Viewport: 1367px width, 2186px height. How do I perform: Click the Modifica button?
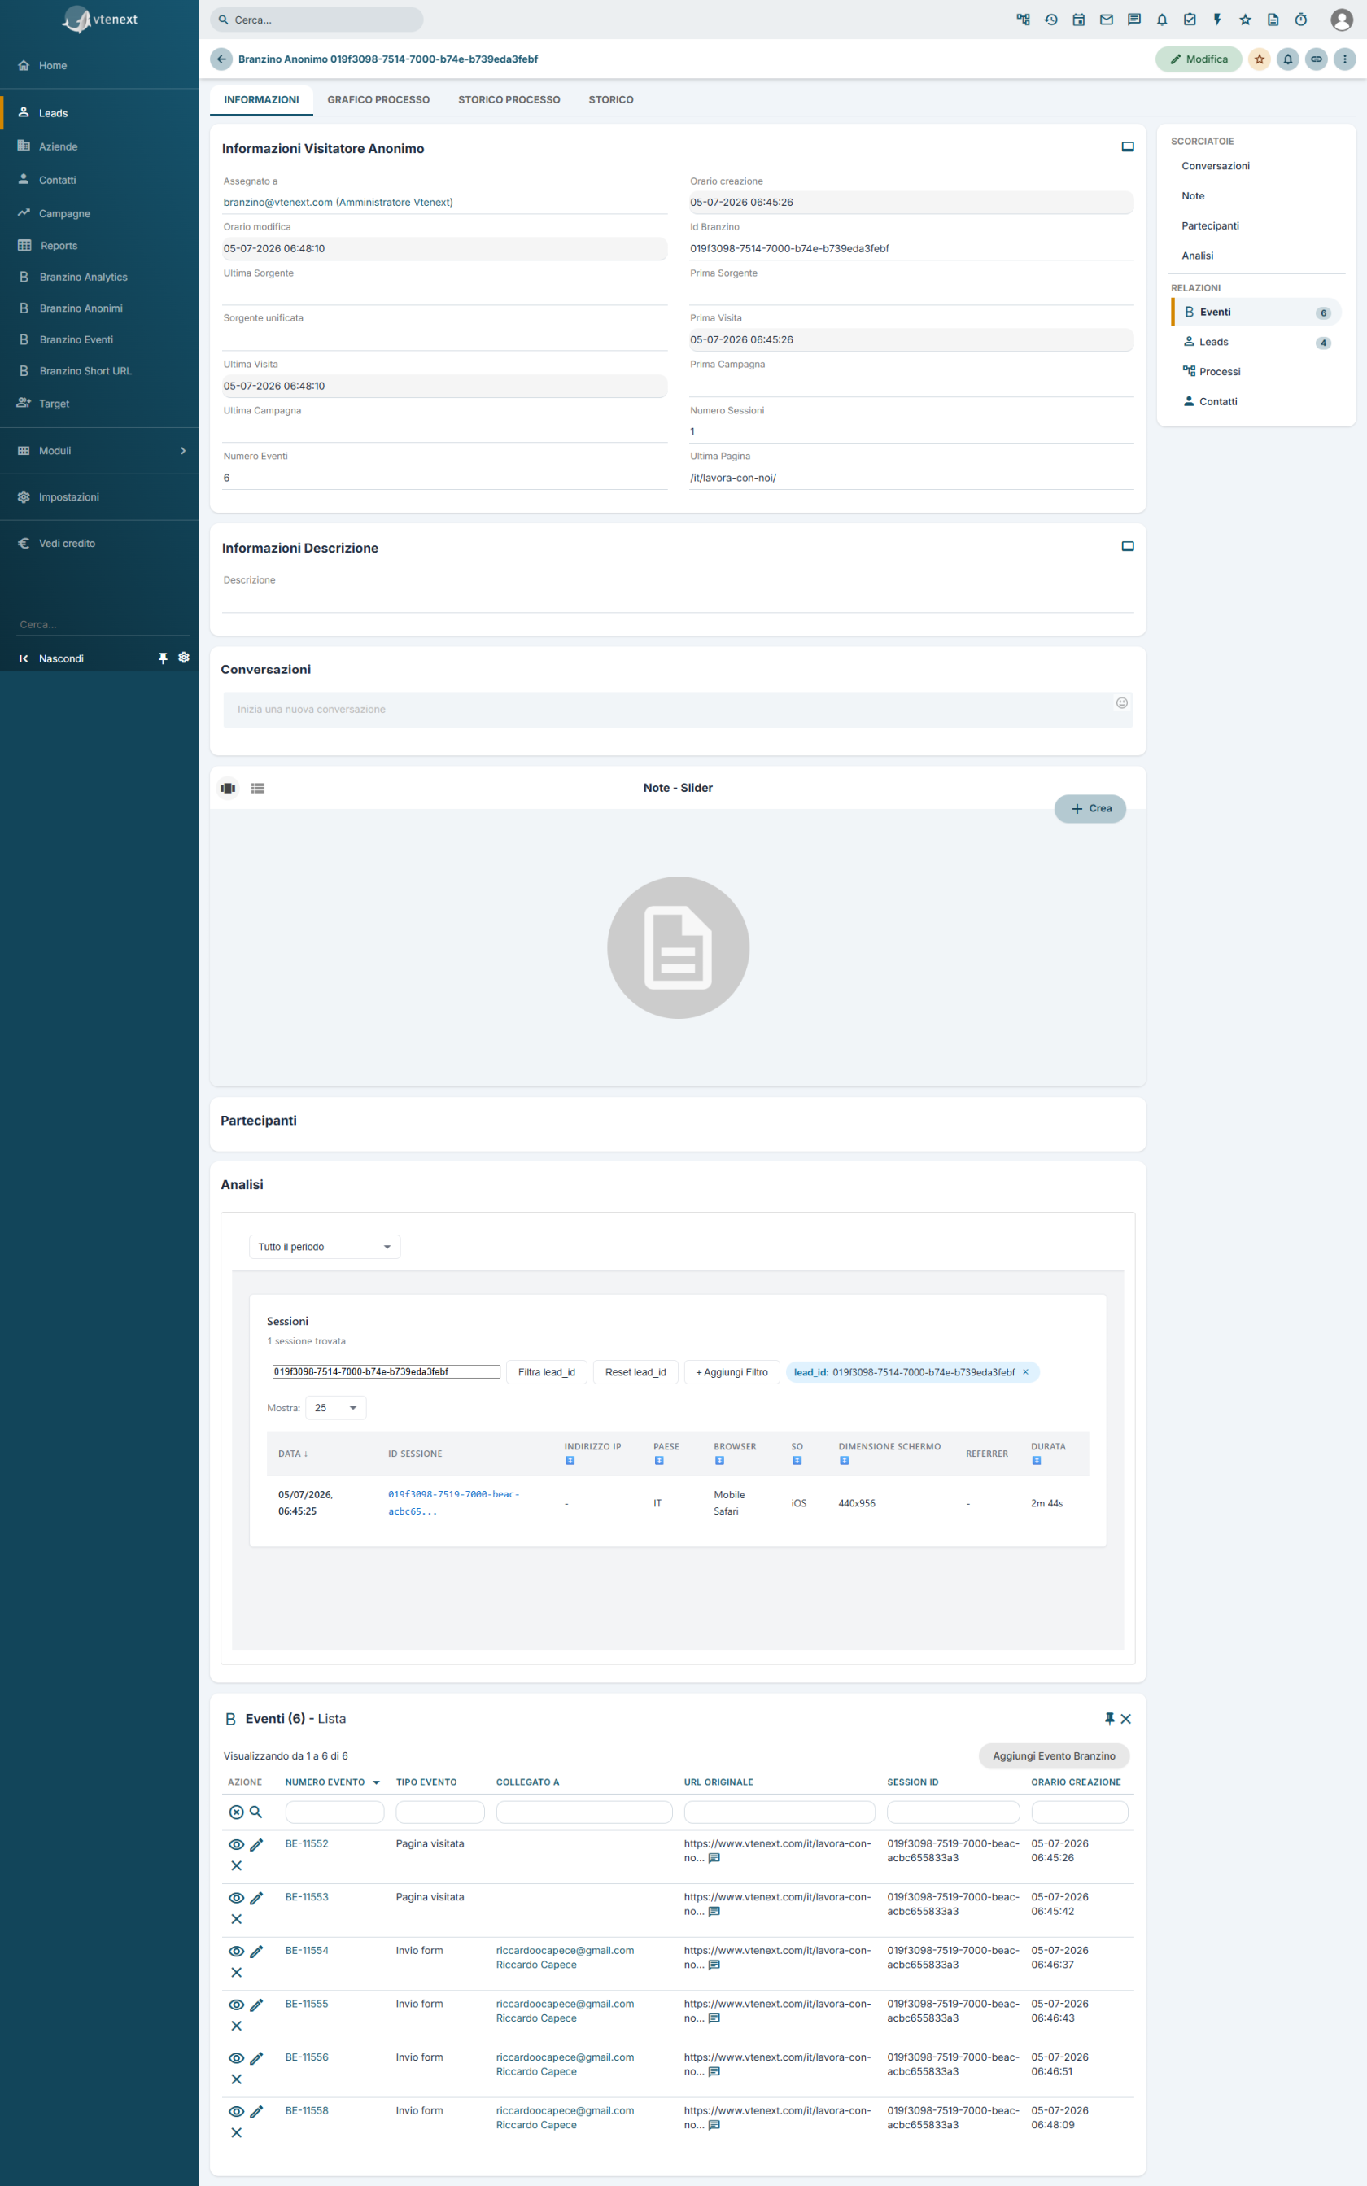click(1199, 59)
